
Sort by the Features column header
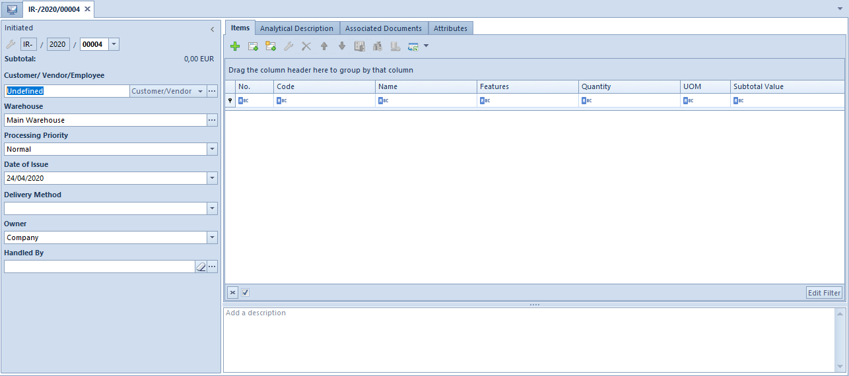pyautogui.click(x=527, y=86)
